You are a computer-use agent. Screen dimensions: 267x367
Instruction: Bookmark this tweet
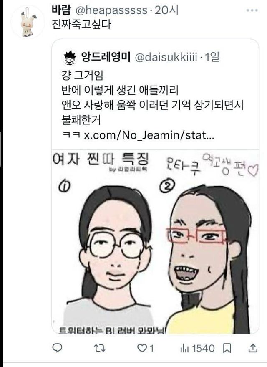point(227,348)
